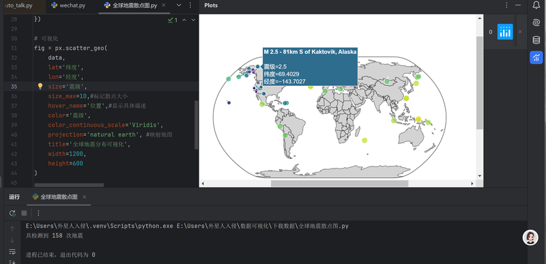Click the 经度=-143.7027 tooltip line
This screenshot has height=264, width=546.
tap(285, 82)
